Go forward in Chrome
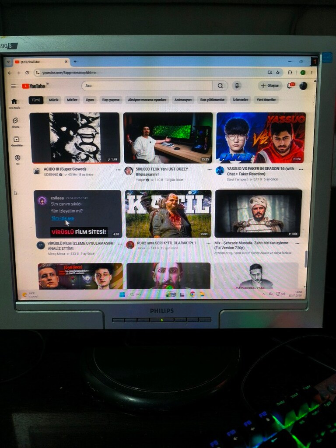The width and height of the screenshot is (336, 448). (18, 73)
